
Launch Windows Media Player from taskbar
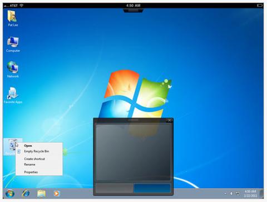tap(57, 194)
